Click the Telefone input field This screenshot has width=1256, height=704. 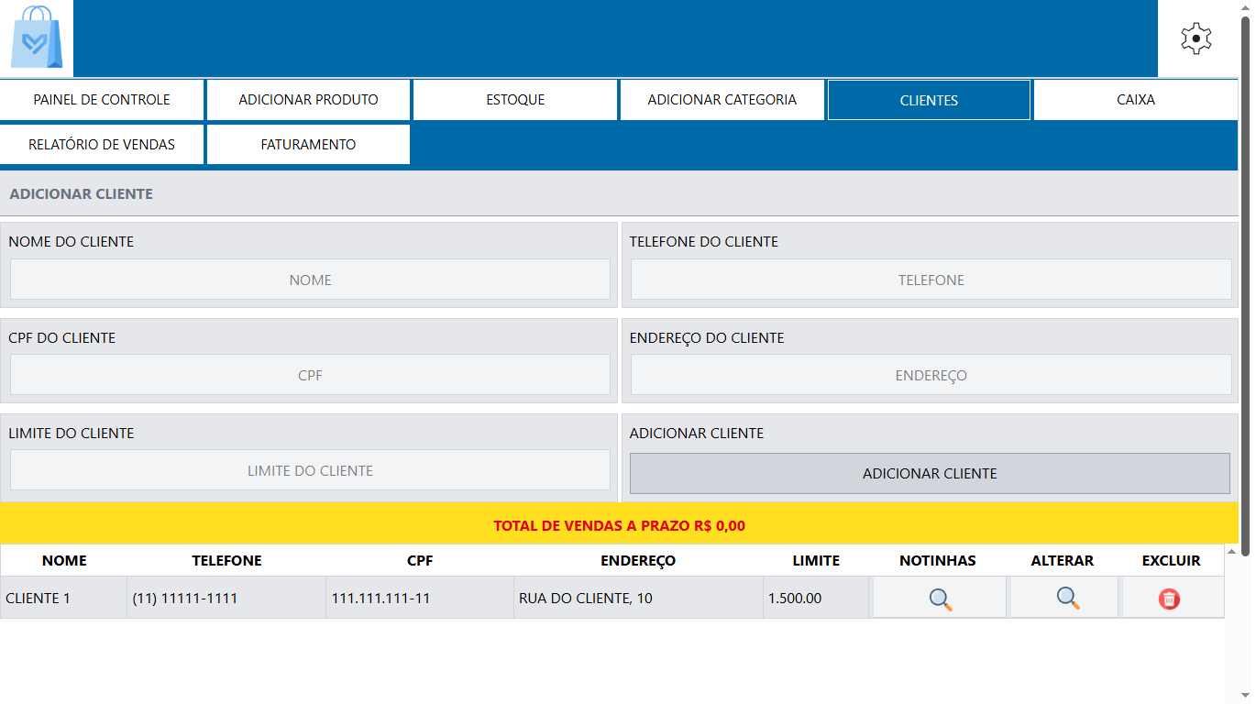(931, 280)
